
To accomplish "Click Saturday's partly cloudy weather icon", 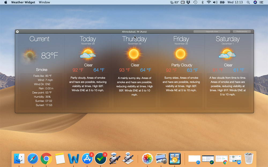I will (228, 54).
